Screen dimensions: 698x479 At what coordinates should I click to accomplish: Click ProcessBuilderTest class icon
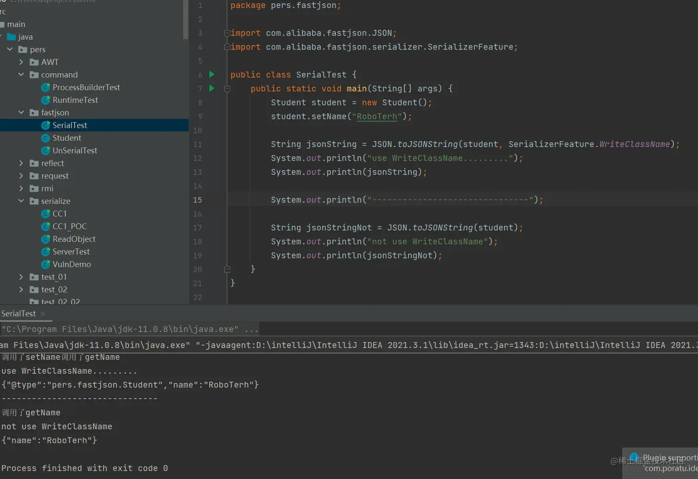46,87
